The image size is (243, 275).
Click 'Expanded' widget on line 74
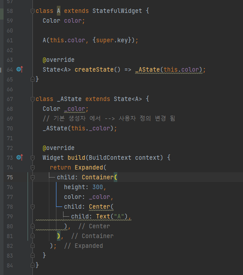tap(89, 167)
